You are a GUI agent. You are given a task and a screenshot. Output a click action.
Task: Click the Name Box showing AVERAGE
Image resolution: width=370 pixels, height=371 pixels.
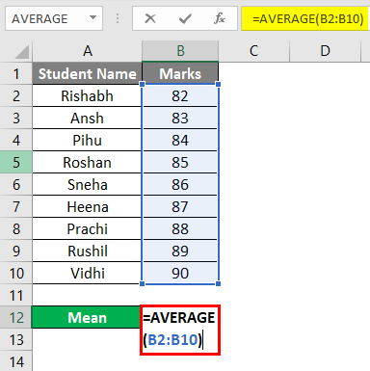click(54, 18)
